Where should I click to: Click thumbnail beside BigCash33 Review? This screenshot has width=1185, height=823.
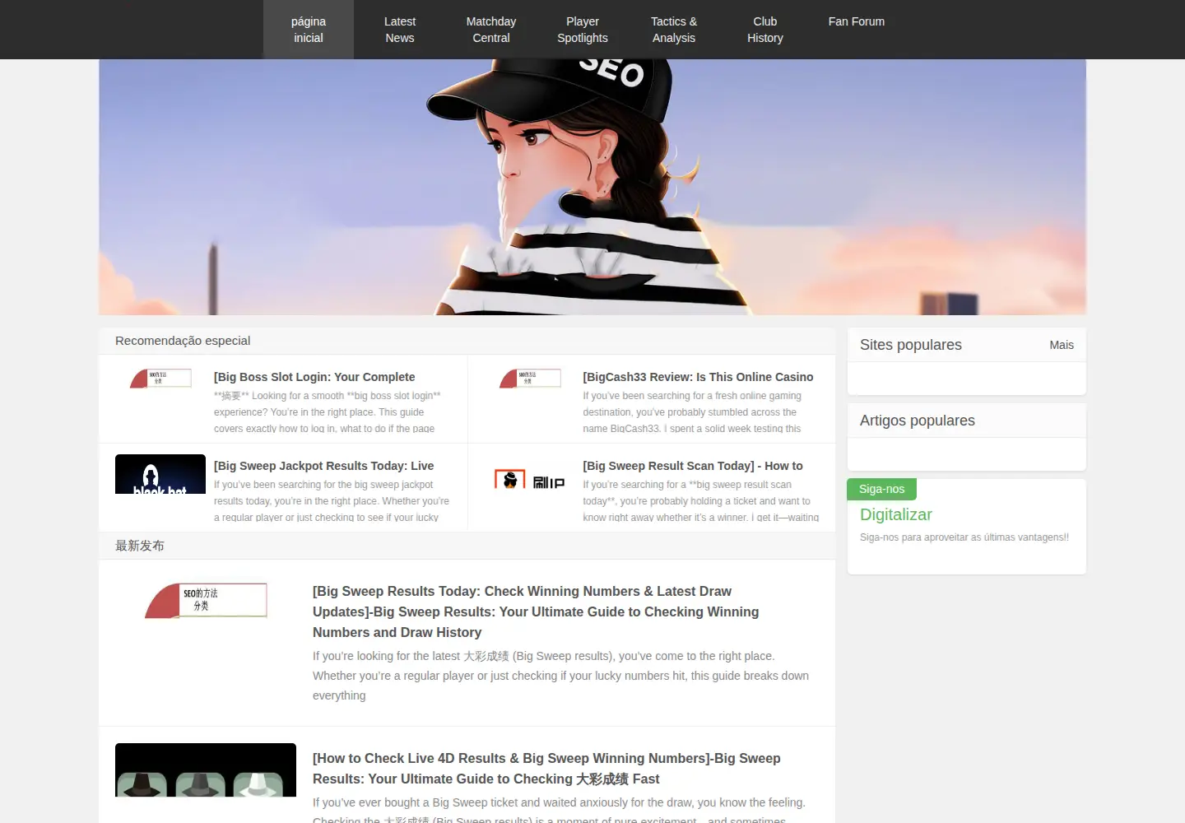pos(530,378)
